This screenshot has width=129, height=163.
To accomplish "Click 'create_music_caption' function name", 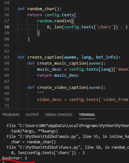I will coord(62,63).
